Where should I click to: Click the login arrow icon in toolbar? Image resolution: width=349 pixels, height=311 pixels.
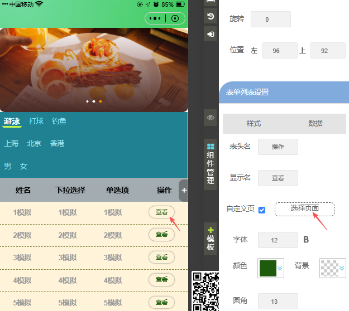click(x=211, y=35)
